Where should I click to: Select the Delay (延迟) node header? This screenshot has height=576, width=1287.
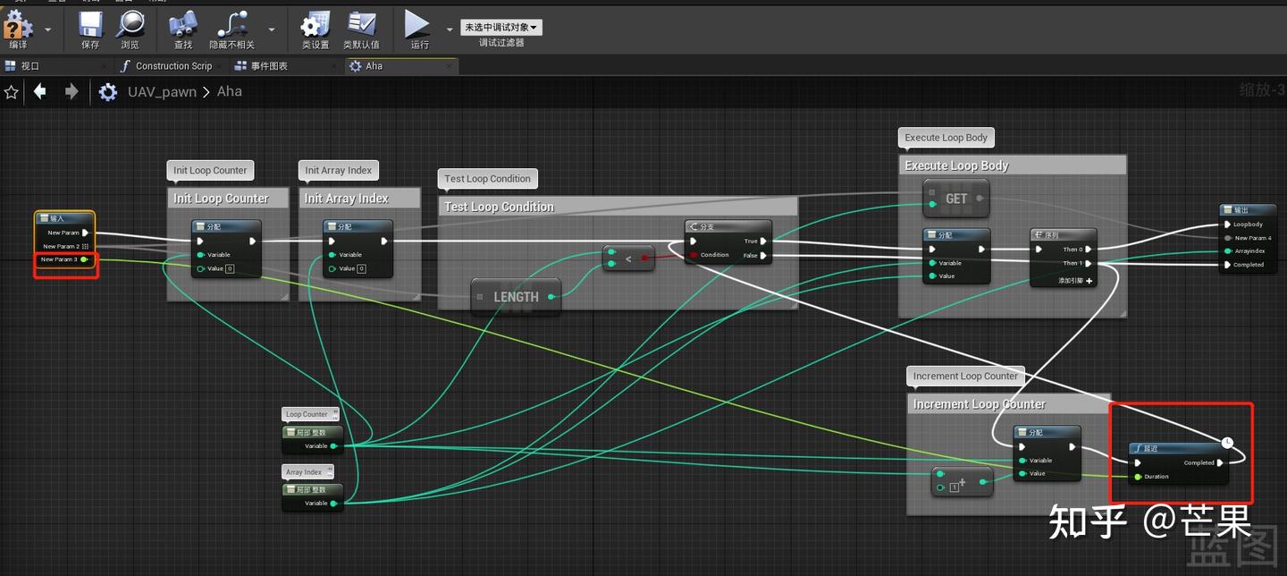point(1179,448)
